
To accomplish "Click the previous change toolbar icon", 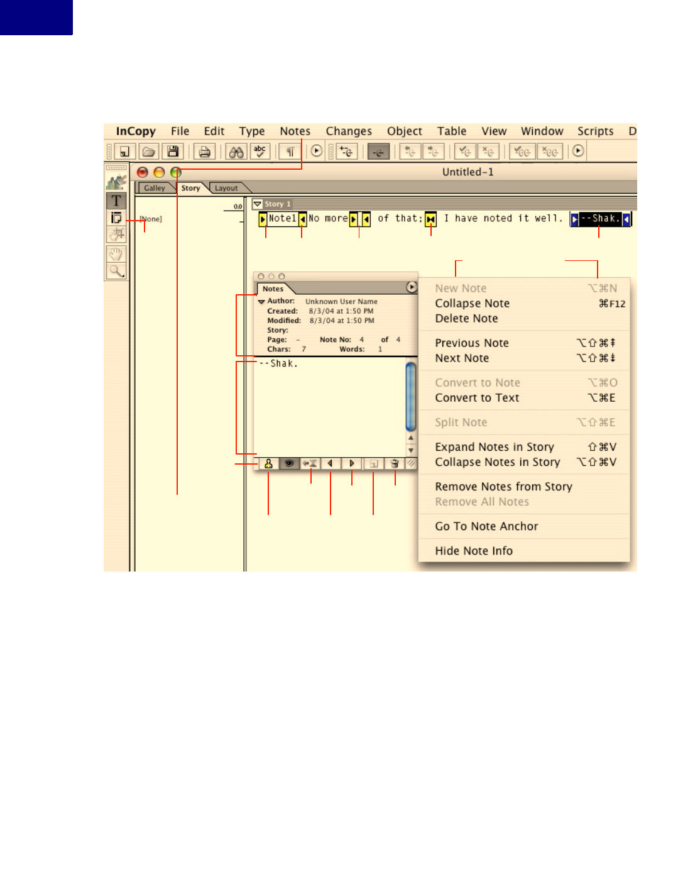I will [410, 152].
